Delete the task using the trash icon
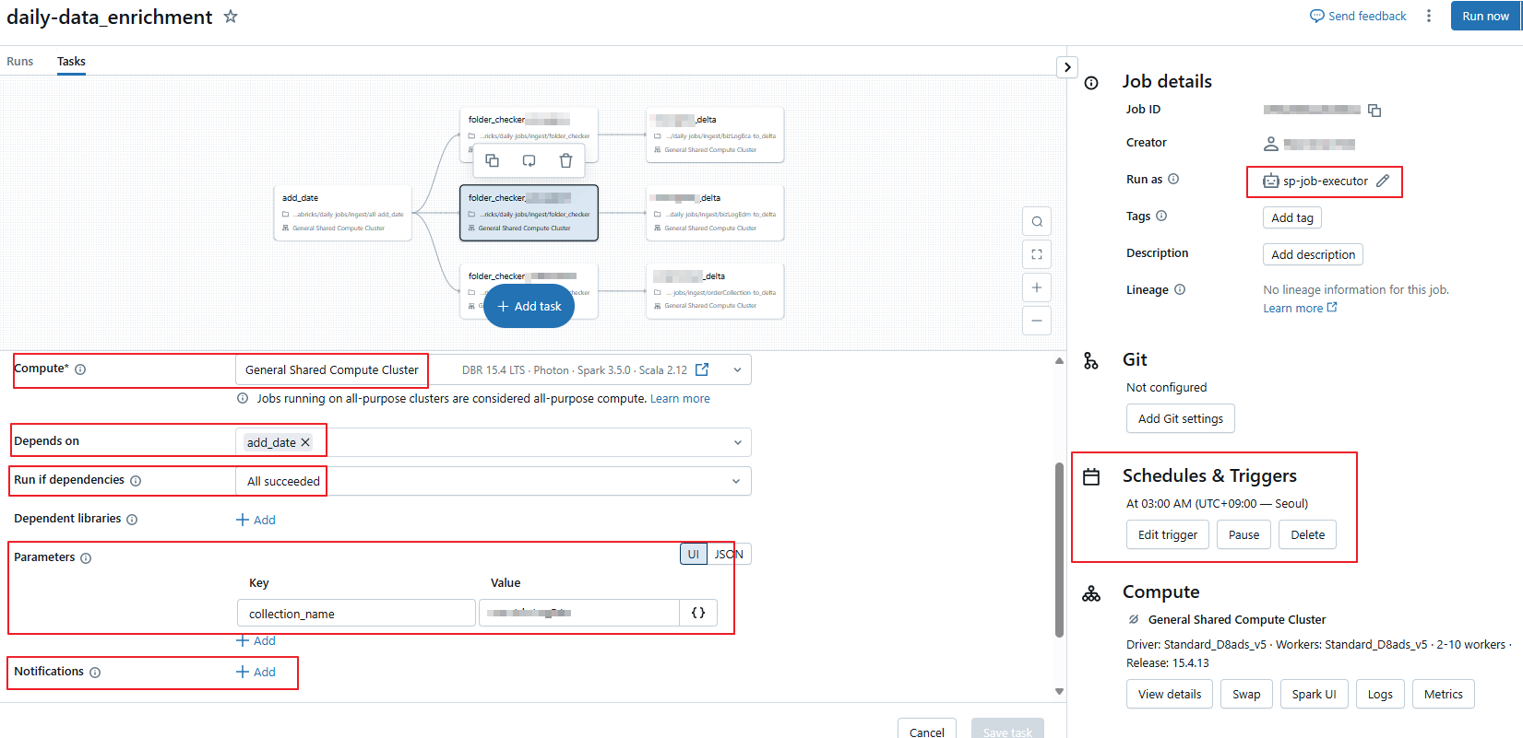1523x738 pixels. coord(565,160)
